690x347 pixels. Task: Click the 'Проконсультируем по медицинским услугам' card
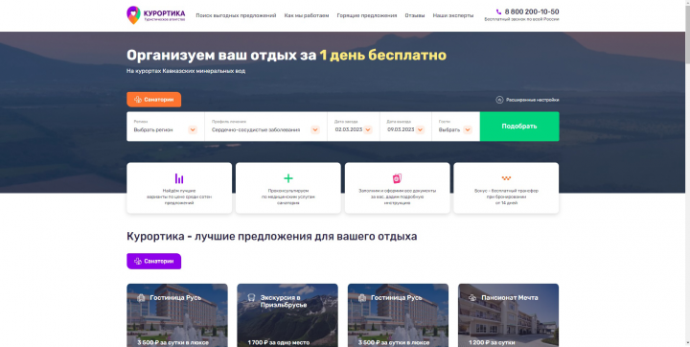[x=288, y=188]
